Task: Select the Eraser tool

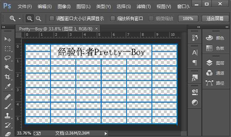Action: coord(8,134)
